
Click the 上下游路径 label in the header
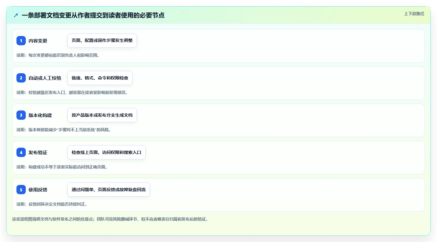point(414,14)
